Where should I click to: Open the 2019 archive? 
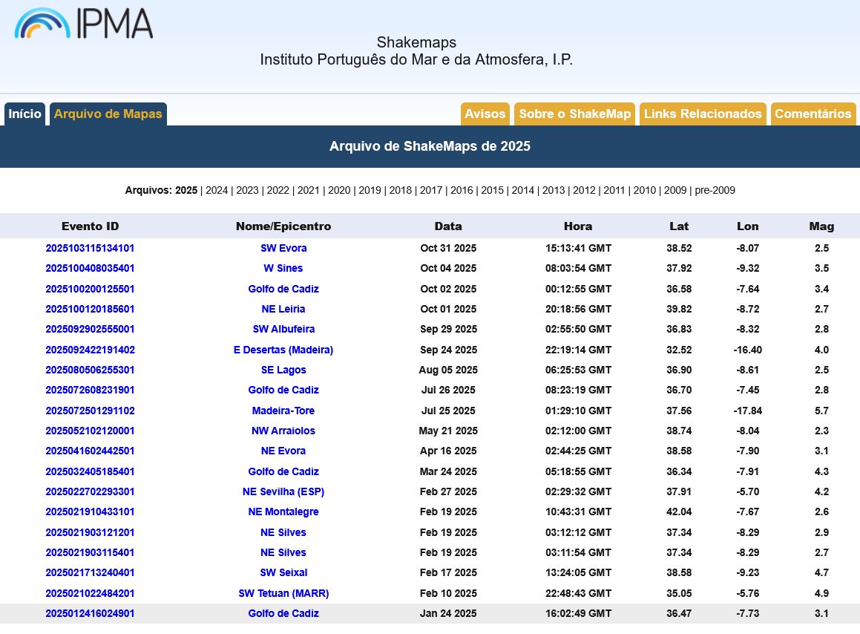[370, 191]
